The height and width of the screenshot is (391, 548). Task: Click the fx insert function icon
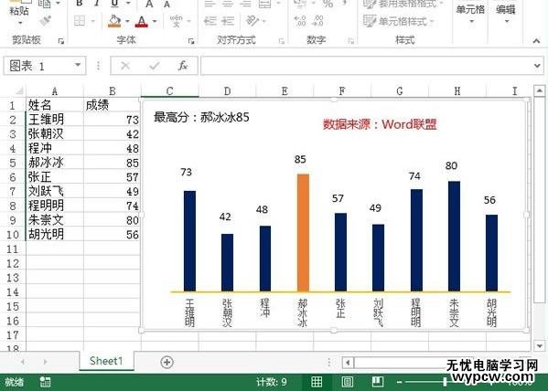183,66
